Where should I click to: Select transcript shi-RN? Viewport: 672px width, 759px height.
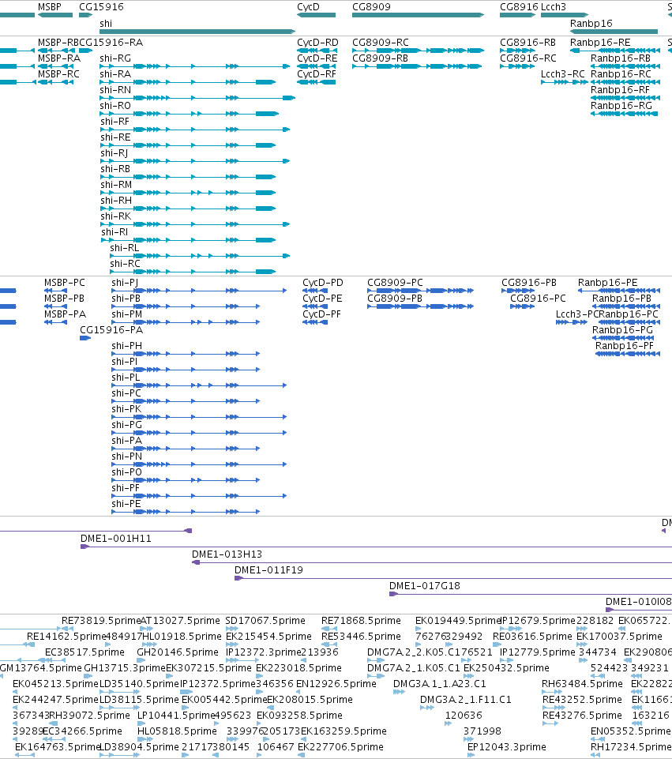tap(197, 98)
